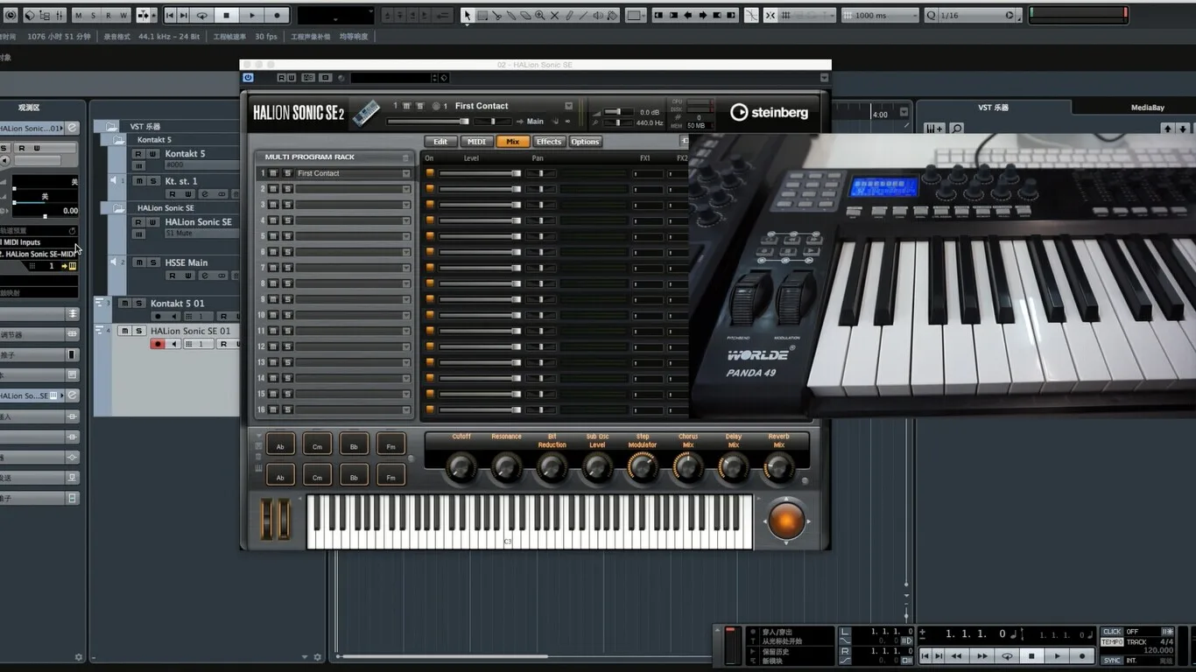Open the 1000 ms grid dropdown
Screen dimensions: 1196x672
click(880, 15)
